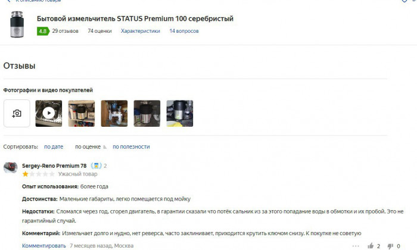Image resolution: width=417 pixels, height=250 pixels.
Task: Open the Характеристики tab
Action: pos(141,31)
